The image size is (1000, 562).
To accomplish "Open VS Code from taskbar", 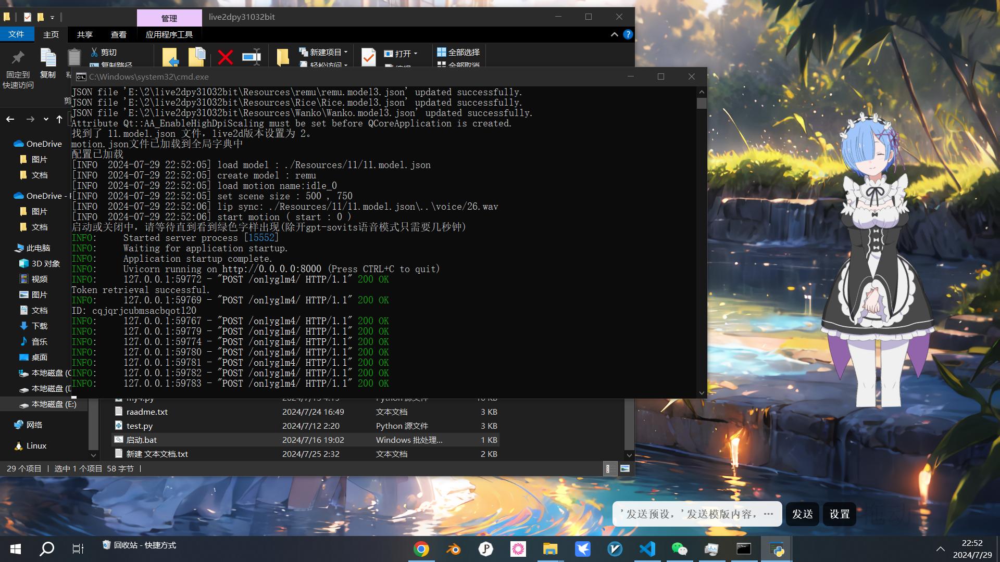I will [647, 549].
